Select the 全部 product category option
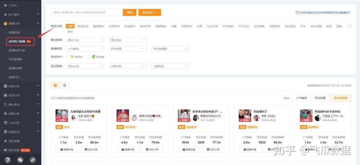Screen dimensions: 360x165 coord(70,26)
